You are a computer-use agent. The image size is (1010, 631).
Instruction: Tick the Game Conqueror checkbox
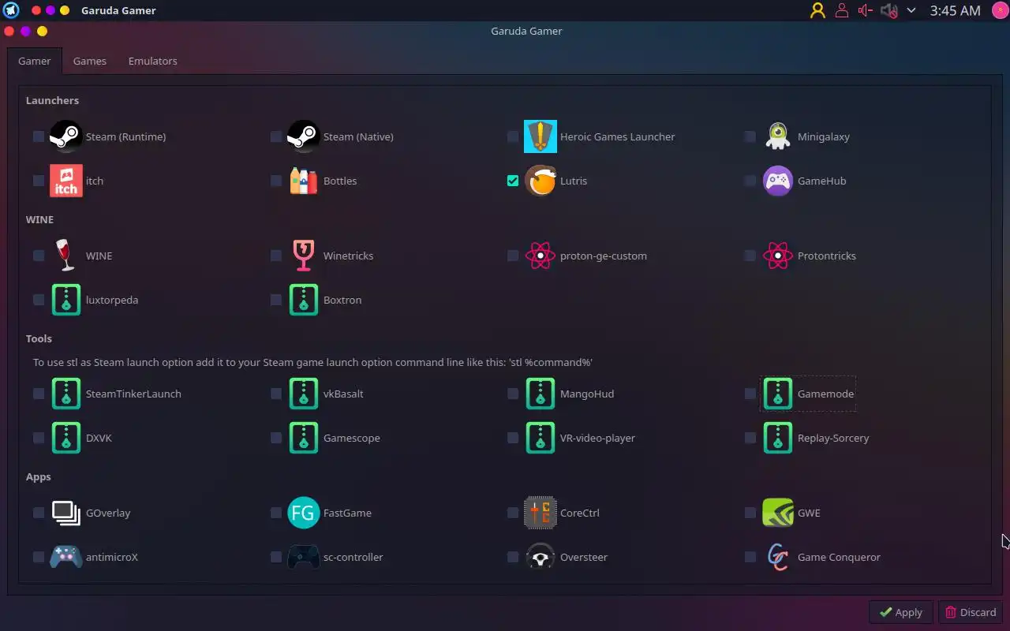(x=750, y=557)
